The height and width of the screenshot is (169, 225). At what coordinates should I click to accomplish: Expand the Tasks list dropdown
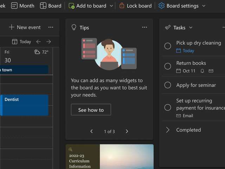coord(191,27)
